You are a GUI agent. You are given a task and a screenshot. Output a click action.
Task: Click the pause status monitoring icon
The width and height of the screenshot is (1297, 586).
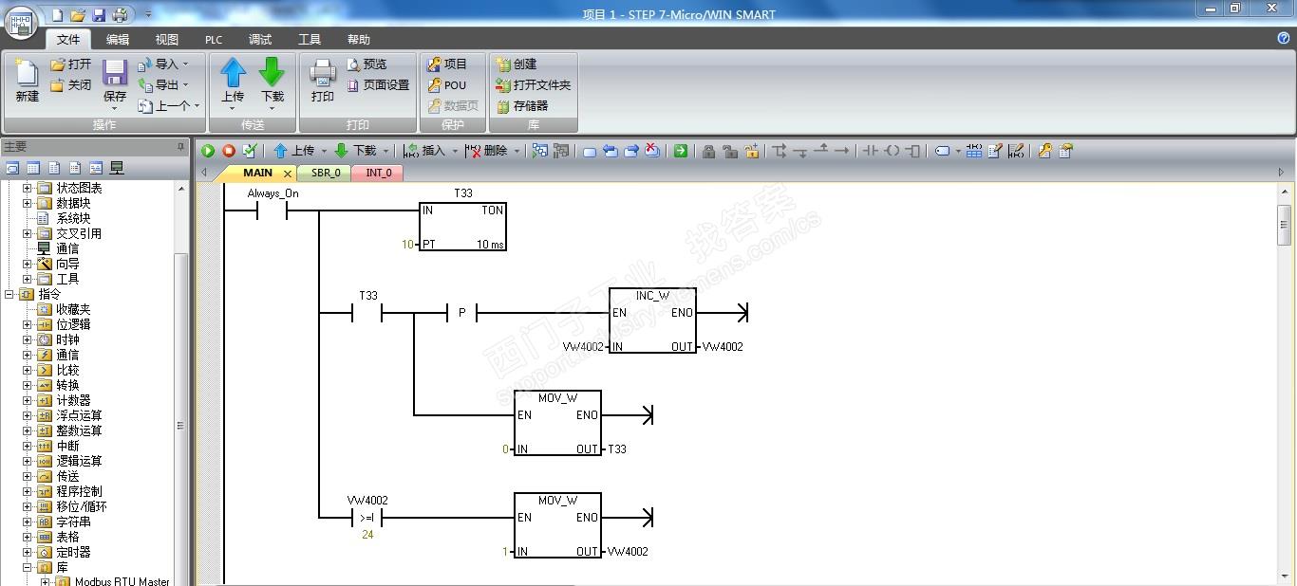[x=561, y=151]
